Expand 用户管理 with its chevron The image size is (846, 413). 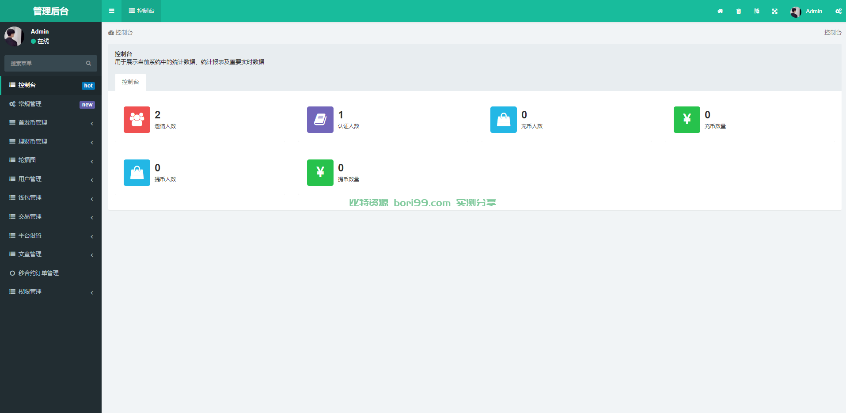point(92,180)
